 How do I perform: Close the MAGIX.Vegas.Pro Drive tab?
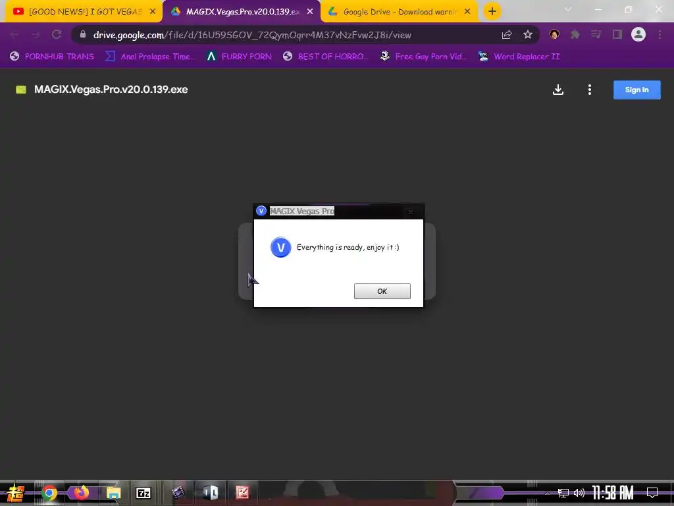310,12
